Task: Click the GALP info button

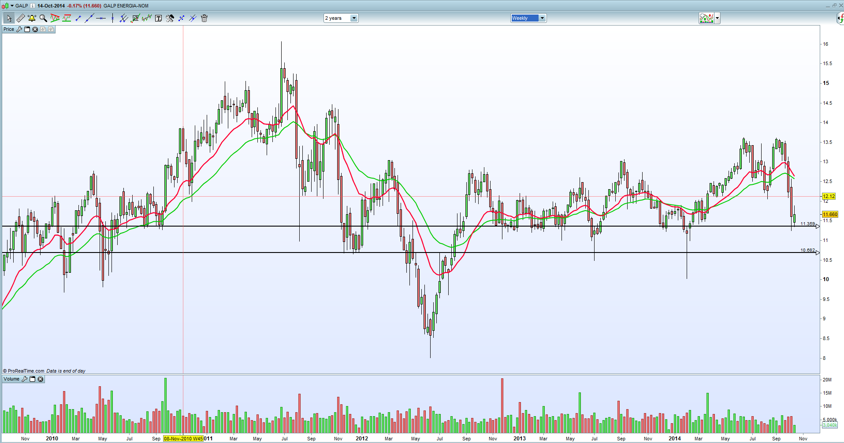Action: pos(33,6)
